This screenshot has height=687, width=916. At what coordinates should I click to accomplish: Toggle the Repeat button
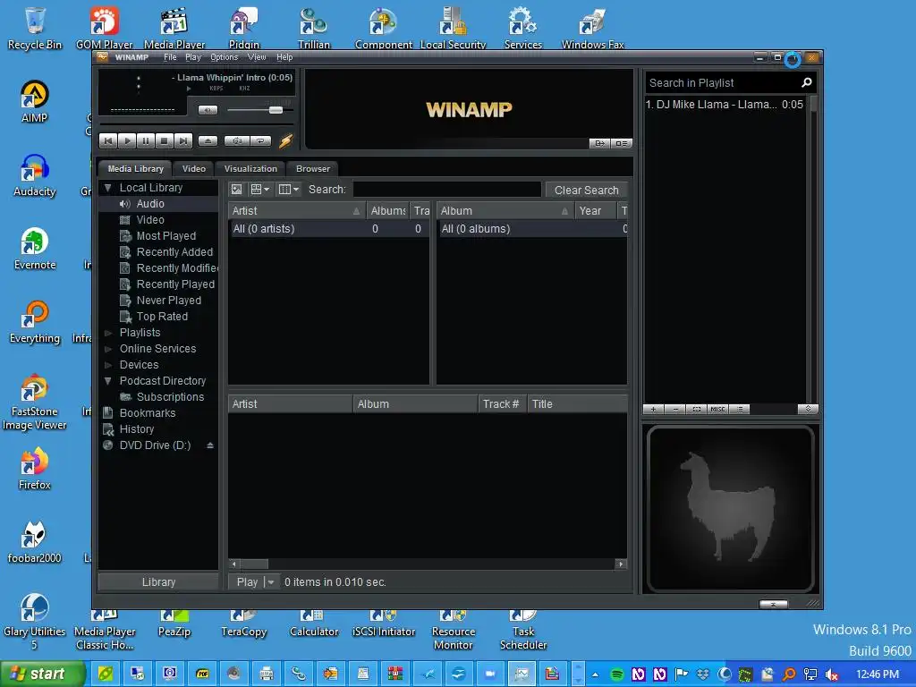coord(260,140)
